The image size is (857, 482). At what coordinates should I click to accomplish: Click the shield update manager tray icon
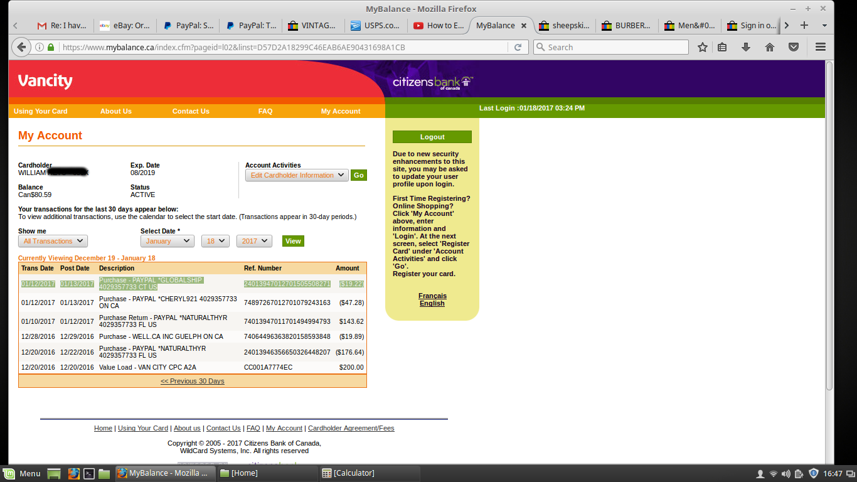click(813, 473)
